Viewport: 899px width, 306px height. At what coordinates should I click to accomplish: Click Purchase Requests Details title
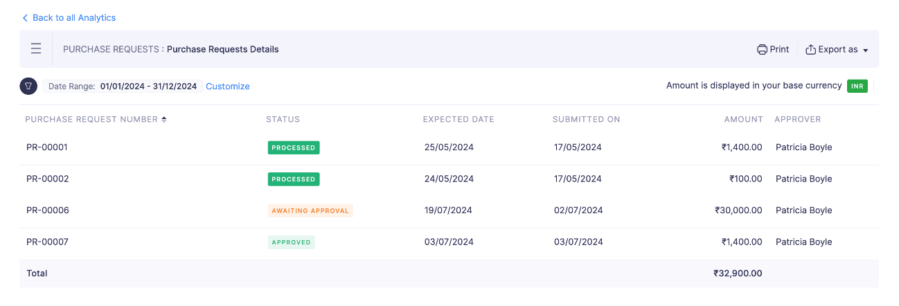[x=223, y=50]
